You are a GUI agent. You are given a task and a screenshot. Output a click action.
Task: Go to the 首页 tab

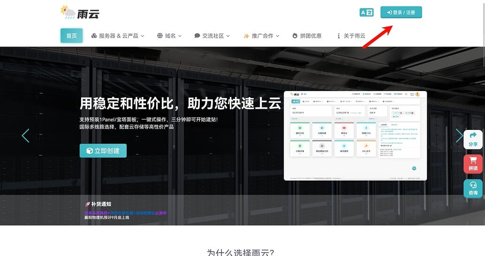[x=71, y=36]
